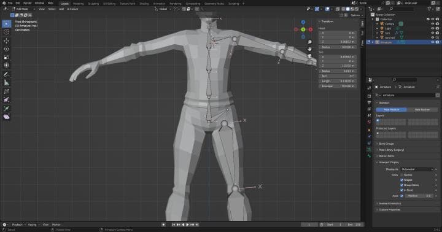Disable Collection in renders via camera icon
Viewport: 442px width, 232px height.
(x=437, y=19)
